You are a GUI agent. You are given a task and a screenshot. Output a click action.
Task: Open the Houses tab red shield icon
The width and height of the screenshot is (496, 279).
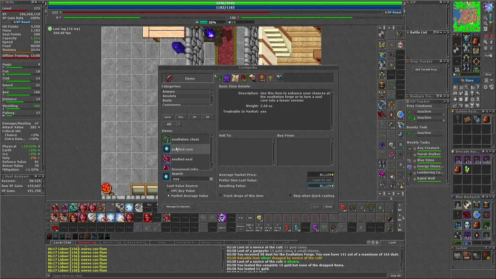[x=244, y=78]
